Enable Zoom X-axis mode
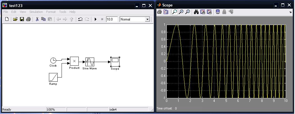Screen dimensions: 295x114 (181, 12)
